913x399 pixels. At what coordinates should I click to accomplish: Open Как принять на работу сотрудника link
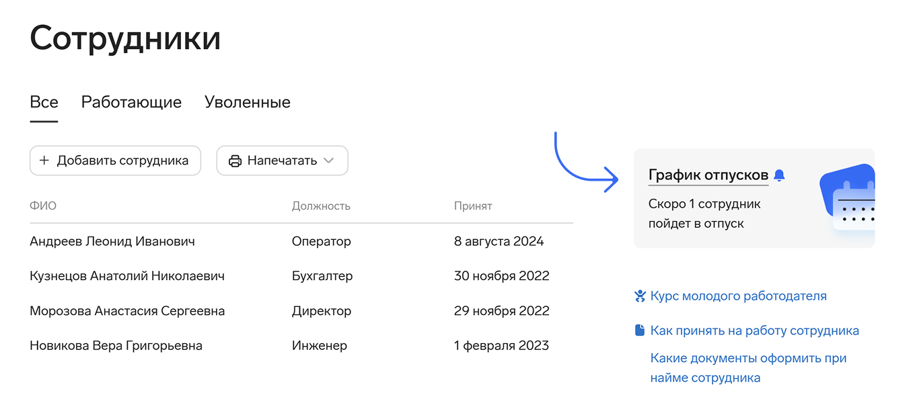[x=755, y=330]
